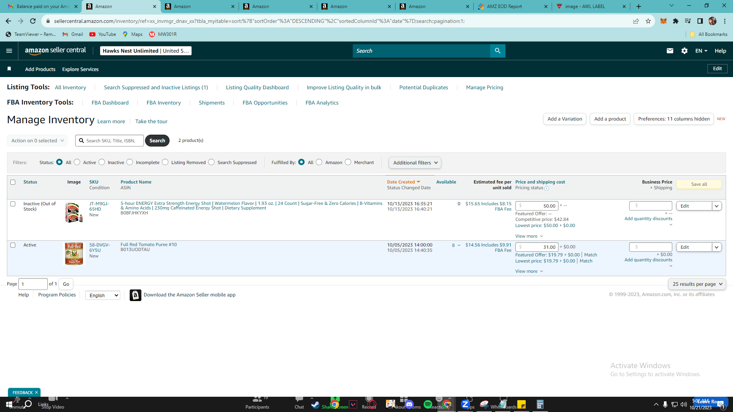Image resolution: width=733 pixels, height=412 pixels.
Task: Open the EN language dropdown
Action: point(701,51)
